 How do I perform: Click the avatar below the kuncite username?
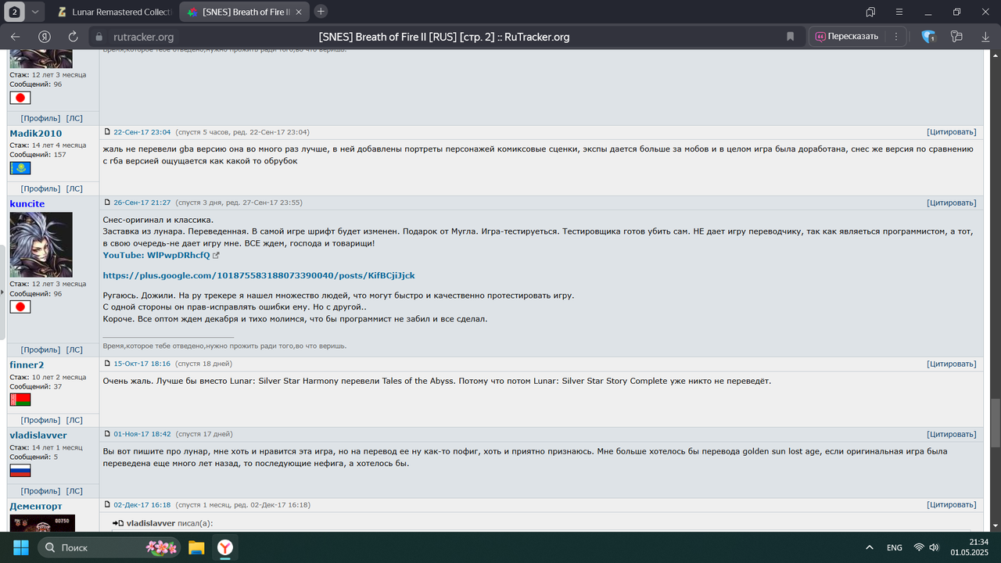pos(41,245)
